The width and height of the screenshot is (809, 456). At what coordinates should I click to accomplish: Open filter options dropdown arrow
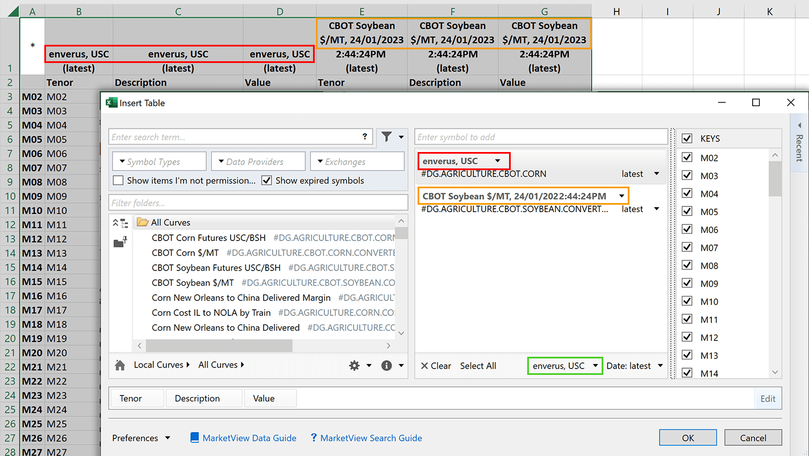[401, 137]
